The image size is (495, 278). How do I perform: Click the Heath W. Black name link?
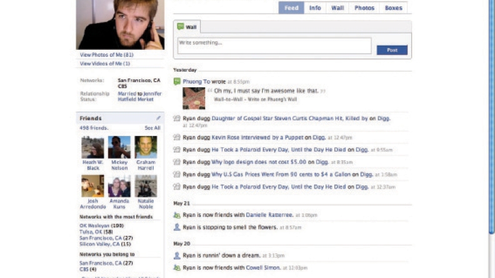pyautogui.click(x=92, y=165)
